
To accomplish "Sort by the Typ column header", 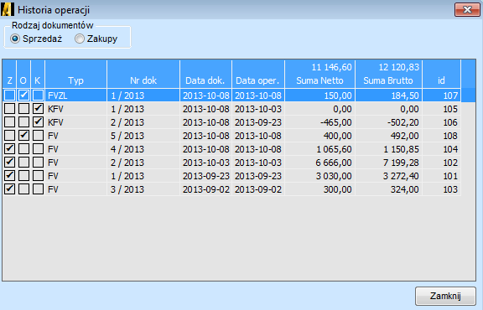I will pyautogui.click(x=75, y=75).
